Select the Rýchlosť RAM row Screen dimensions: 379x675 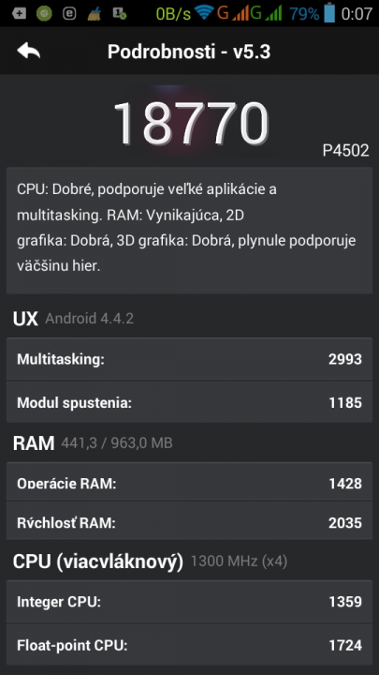(x=189, y=520)
